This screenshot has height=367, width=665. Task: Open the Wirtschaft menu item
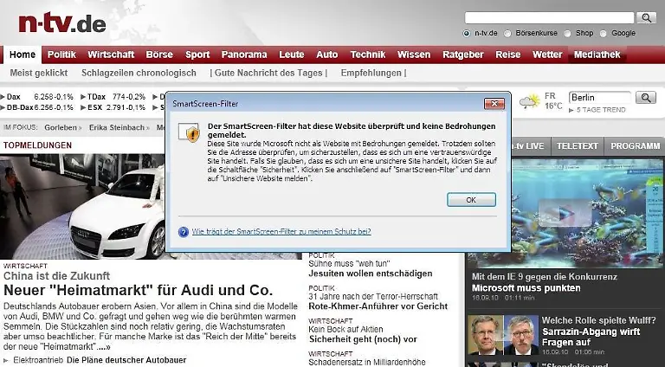(x=111, y=55)
